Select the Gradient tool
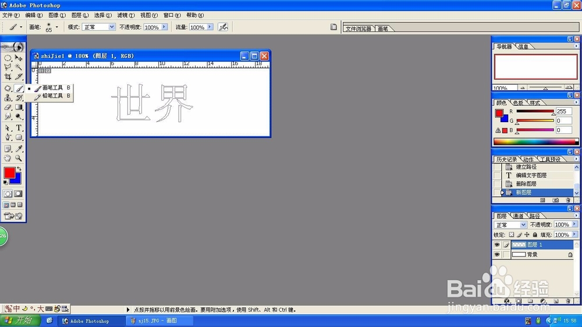 pyautogui.click(x=19, y=107)
